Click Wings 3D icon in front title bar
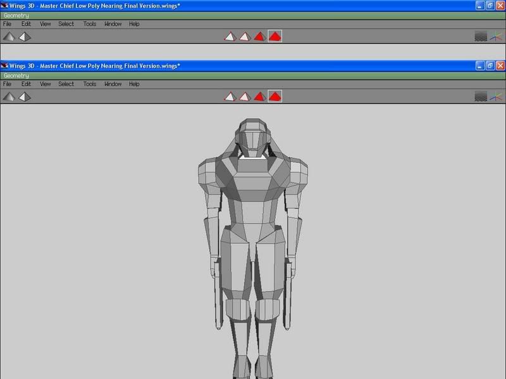The image size is (506, 379). [4, 66]
